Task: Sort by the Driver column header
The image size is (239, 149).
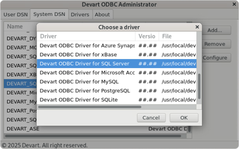Action: coord(86,36)
